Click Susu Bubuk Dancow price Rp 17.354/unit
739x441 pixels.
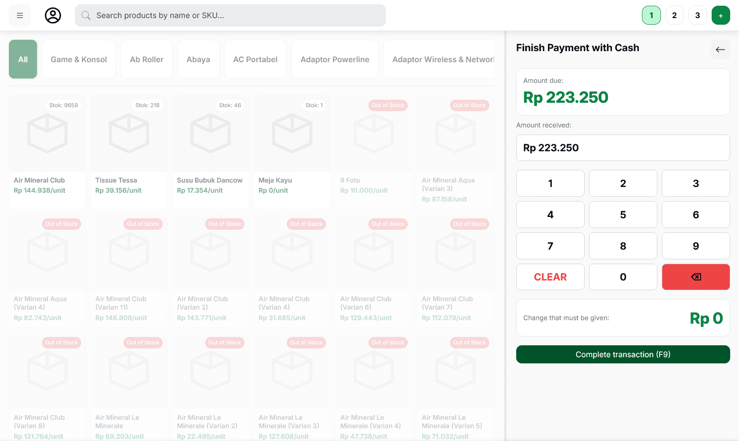pyautogui.click(x=200, y=191)
